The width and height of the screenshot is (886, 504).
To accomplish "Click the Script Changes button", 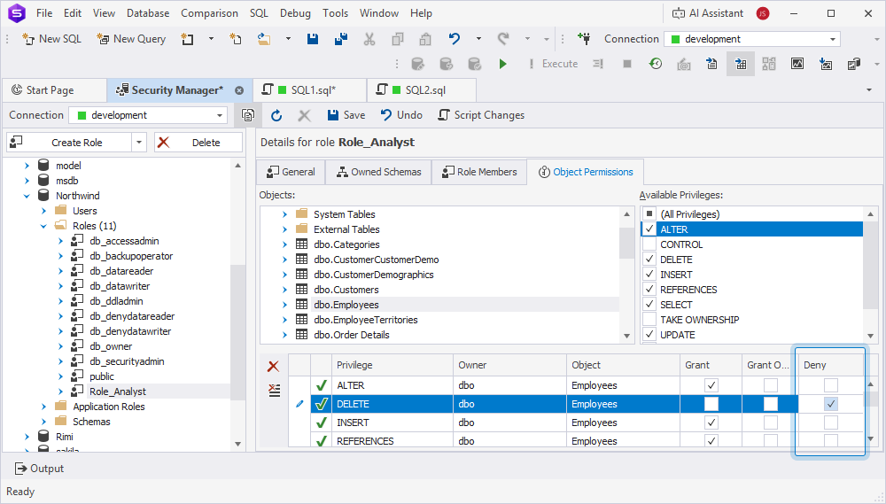I will click(481, 115).
